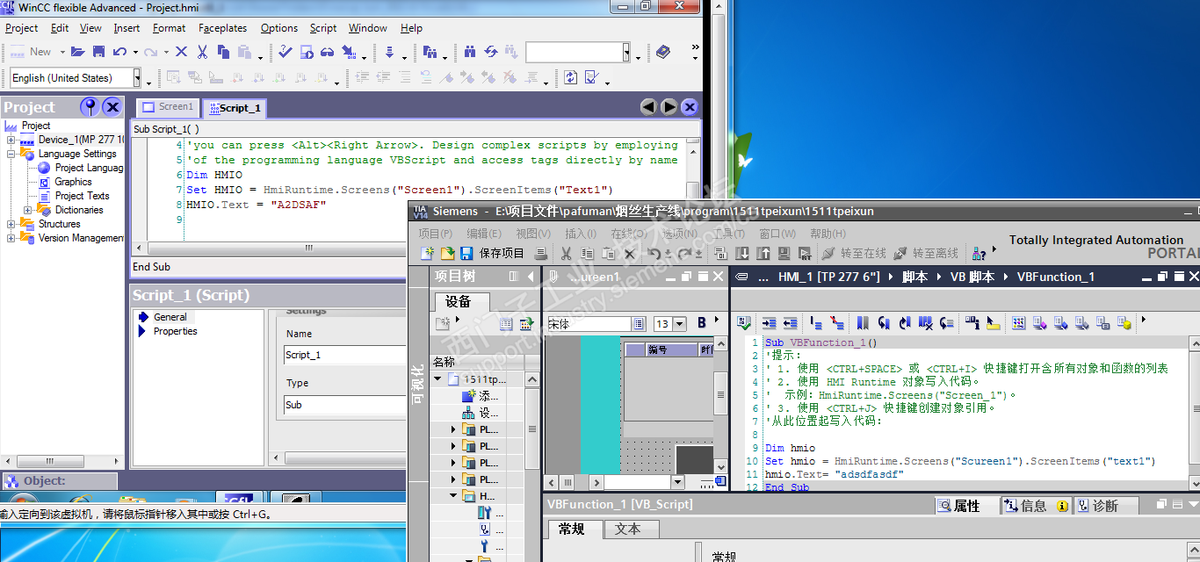Select Properties in Script_1 properties list
Viewport: 1200px width, 562px height.
(176, 331)
